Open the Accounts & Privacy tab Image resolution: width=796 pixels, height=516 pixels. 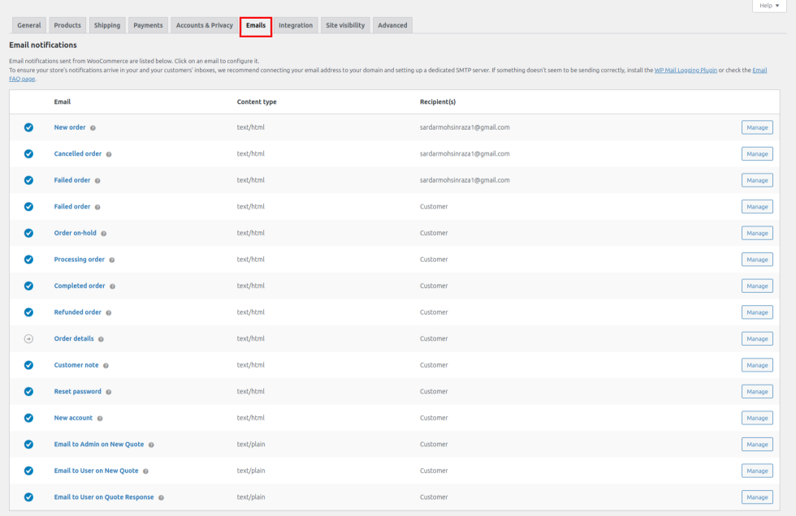point(204,25)
